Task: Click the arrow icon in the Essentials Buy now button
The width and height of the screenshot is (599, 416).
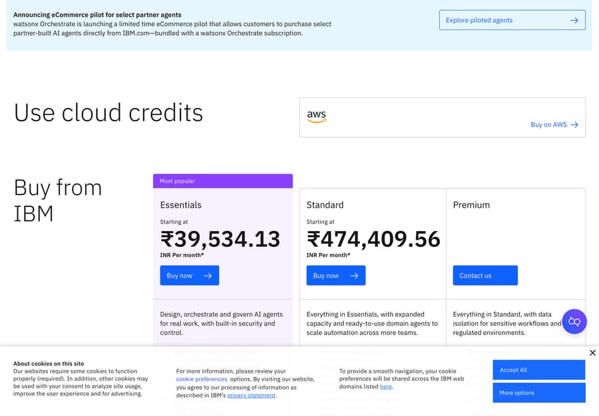Action: coord(208,276)
